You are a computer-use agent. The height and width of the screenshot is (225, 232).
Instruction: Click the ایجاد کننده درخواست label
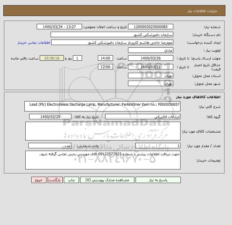[x=204, y=43]
